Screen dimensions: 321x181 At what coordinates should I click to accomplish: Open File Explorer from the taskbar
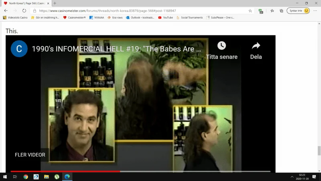(x=47, y=177)
